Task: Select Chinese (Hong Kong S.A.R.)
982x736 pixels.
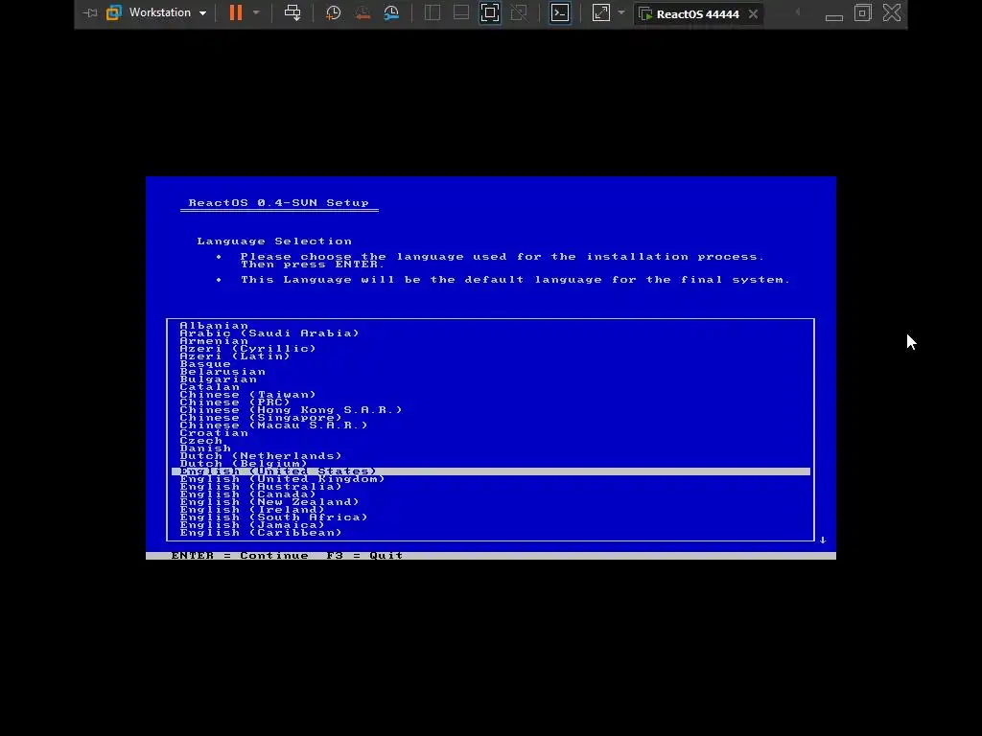Action: [x=292, y=410]
